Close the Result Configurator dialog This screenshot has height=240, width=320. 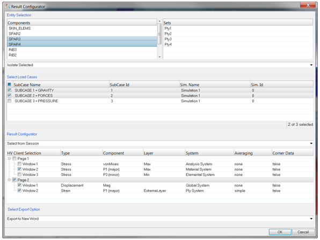(x=308, y=5)
